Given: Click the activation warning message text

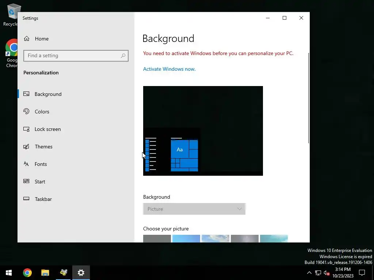Looking at the screenshot, I should point(218,53).
